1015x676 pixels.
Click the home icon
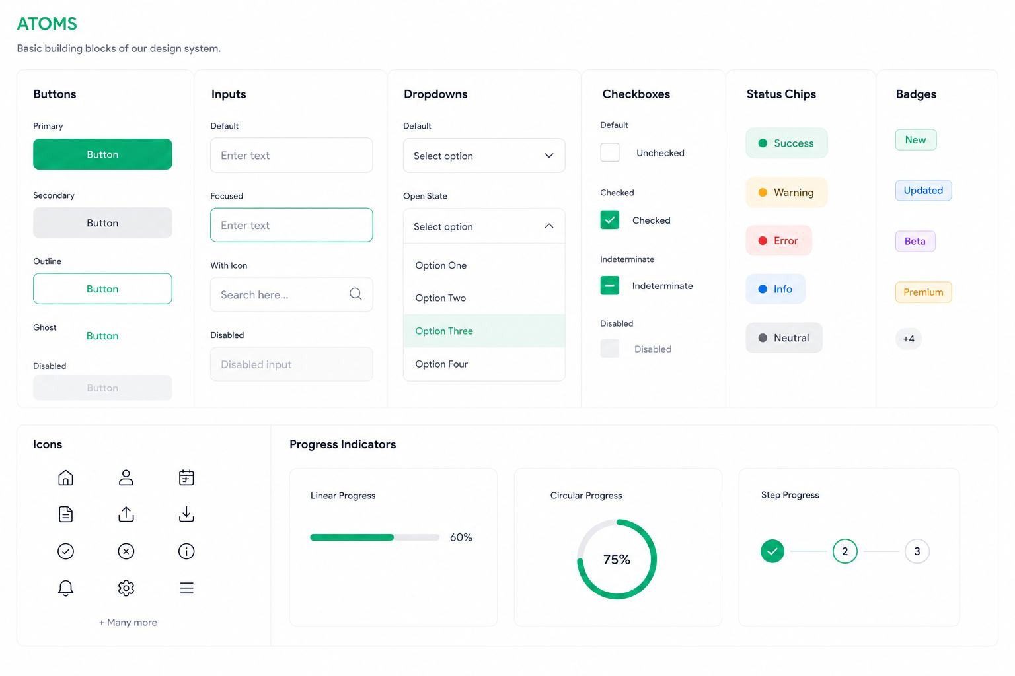pos(65,477)
